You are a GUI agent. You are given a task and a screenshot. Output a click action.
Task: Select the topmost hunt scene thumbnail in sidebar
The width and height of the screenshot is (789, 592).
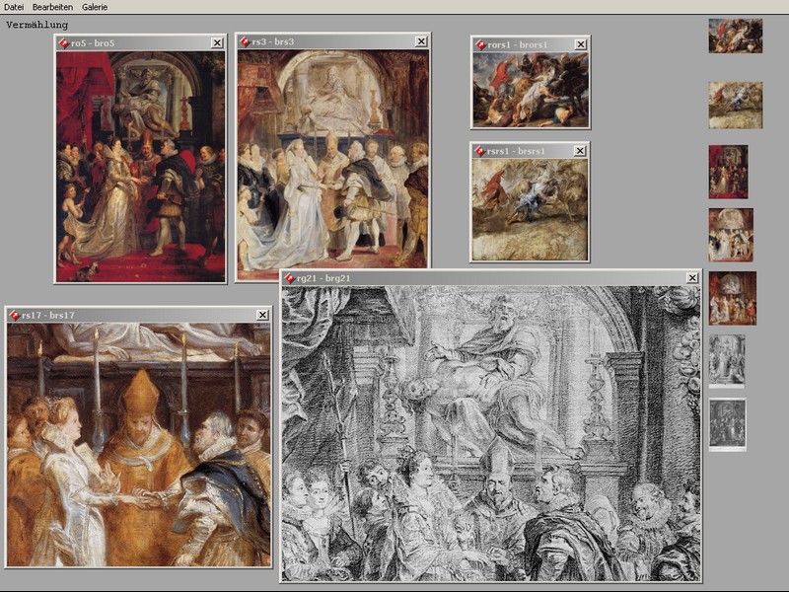point(735,36)
